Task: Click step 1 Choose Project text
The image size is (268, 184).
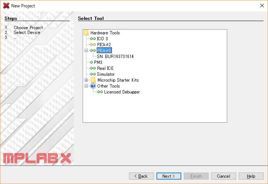Action: tap(29, 28)
